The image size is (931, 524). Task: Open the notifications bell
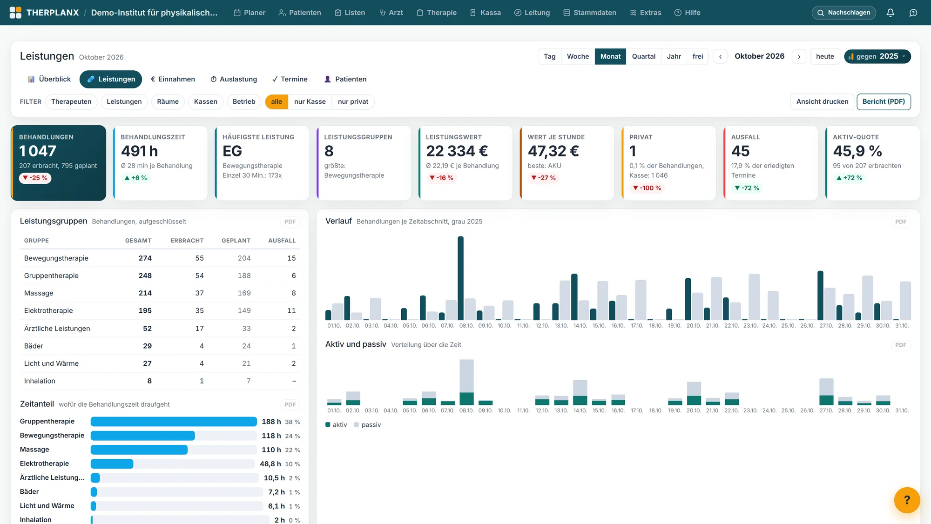pos(890,13)
